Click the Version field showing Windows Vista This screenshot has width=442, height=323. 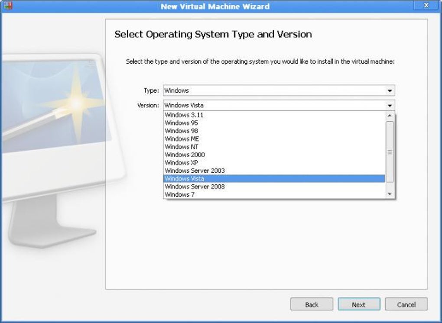pyautogui.click(x=279, y=105)
